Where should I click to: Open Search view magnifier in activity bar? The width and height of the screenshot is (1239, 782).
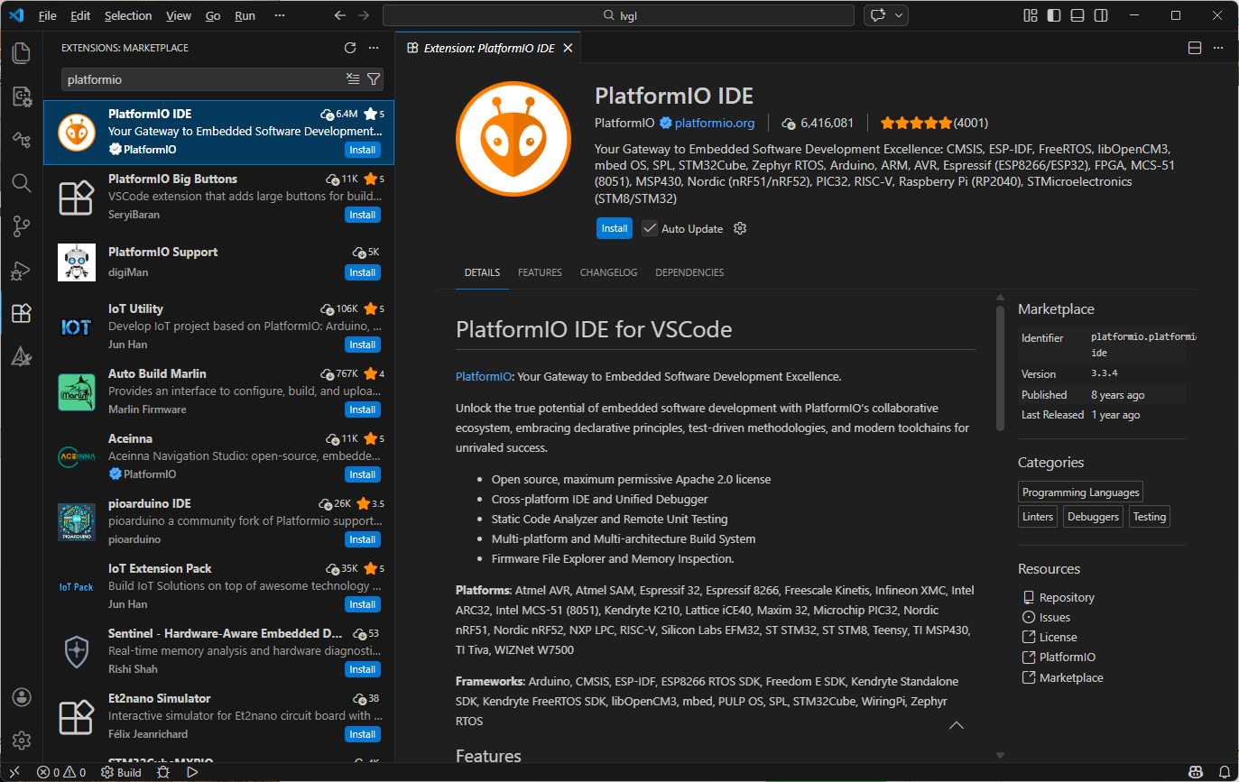pyautogui.click(x=22, y=183)
